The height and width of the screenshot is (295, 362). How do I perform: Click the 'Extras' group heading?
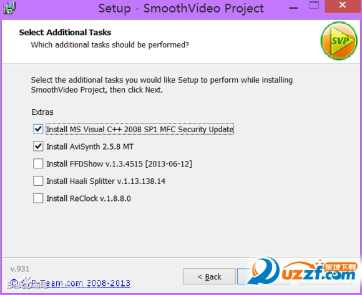[42, 112]
